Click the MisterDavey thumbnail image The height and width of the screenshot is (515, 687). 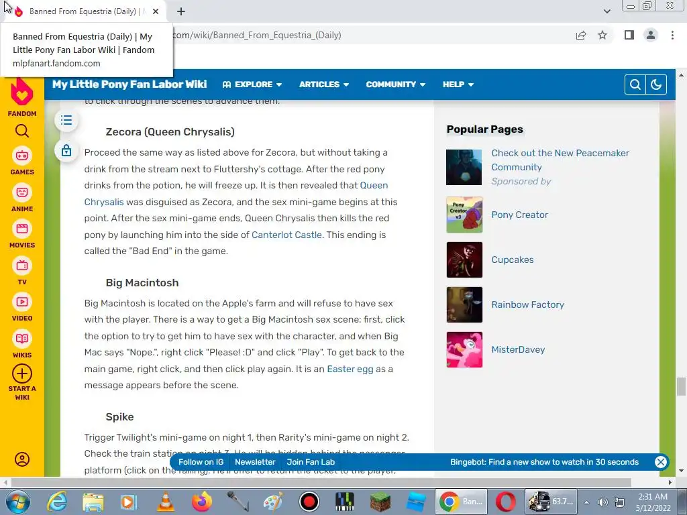[x=464, y=349]
